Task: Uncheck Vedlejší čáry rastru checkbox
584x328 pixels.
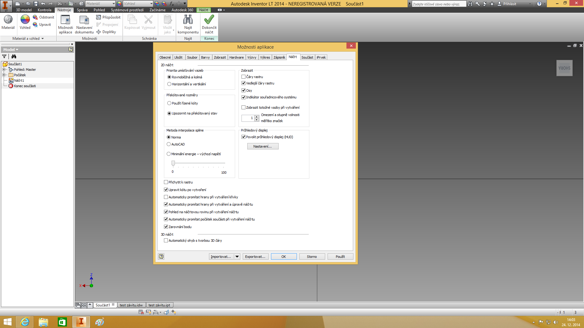Action: tap(243, 83)
